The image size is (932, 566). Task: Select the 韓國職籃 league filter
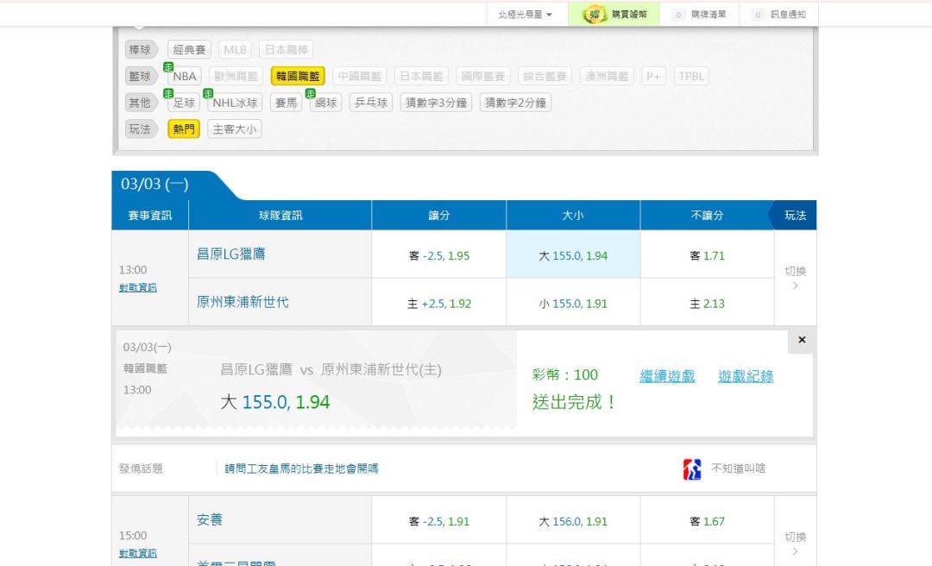click(x=298, y=76)
